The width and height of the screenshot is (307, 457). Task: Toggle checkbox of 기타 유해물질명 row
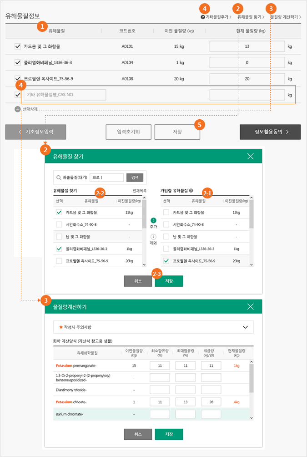point(18,95)
